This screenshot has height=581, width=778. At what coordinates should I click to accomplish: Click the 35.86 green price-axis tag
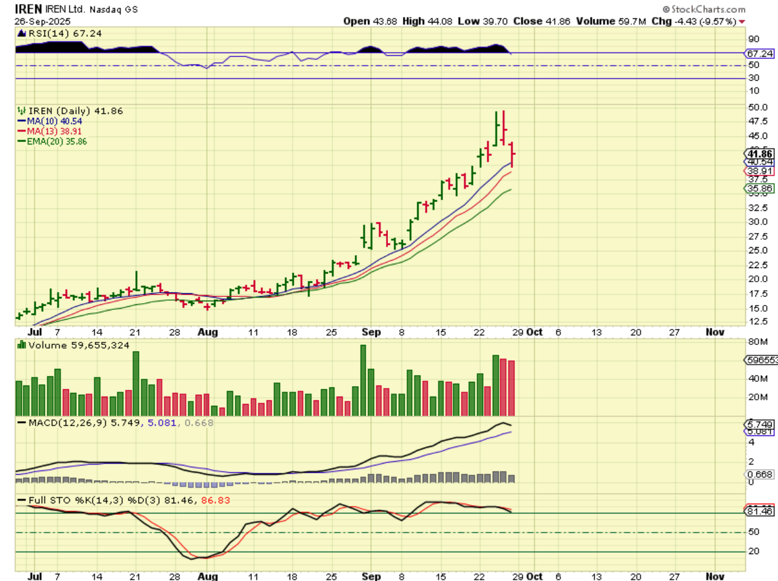click(760, 188)
